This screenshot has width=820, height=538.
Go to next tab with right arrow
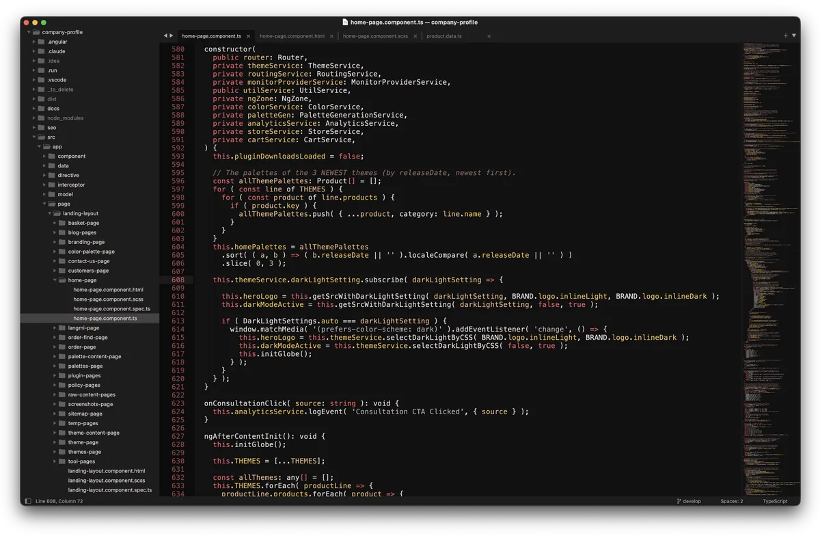tap(171, 36)
